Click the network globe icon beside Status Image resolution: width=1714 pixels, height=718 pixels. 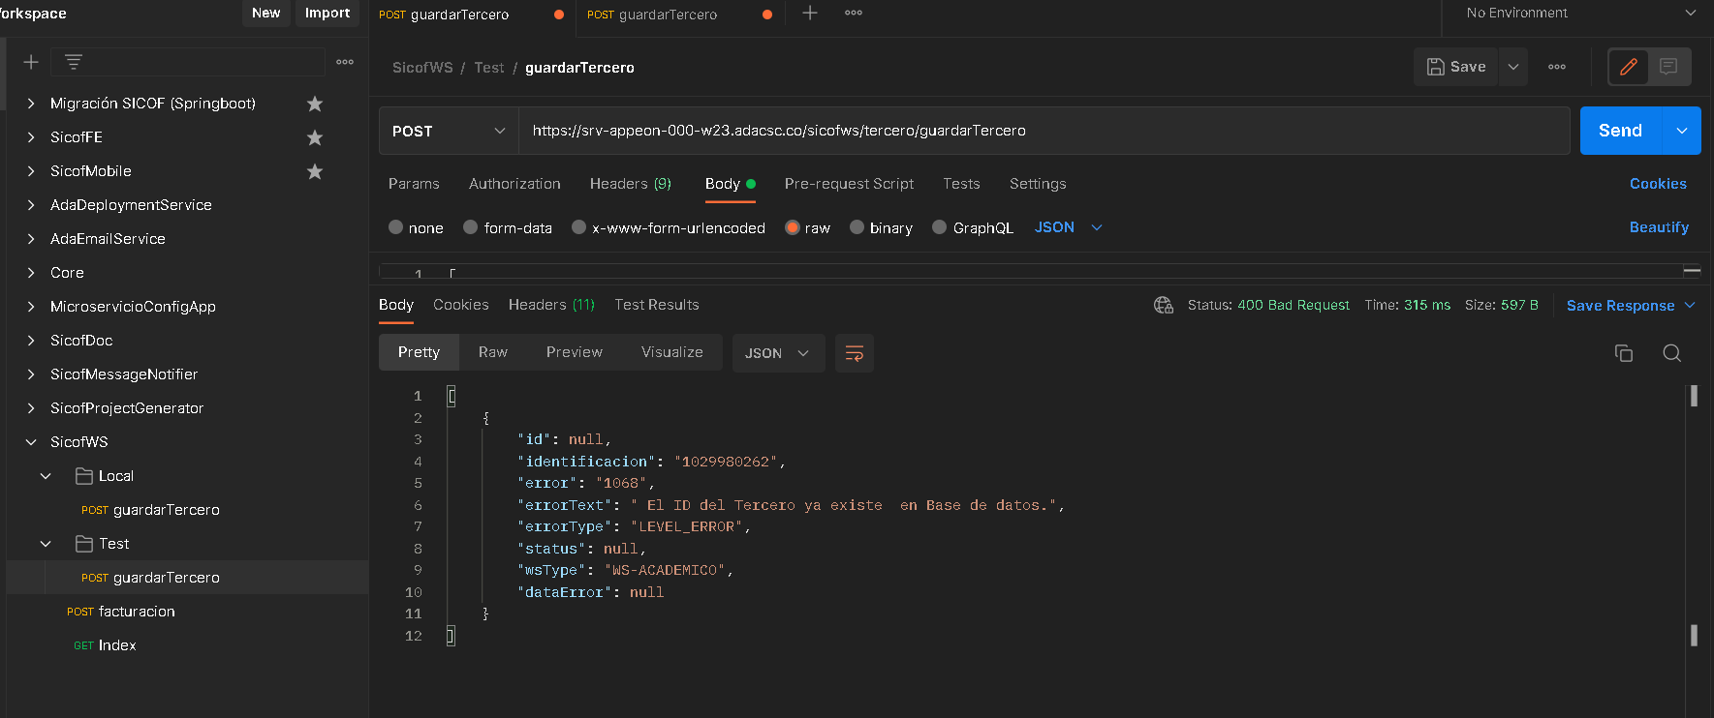1163,305
